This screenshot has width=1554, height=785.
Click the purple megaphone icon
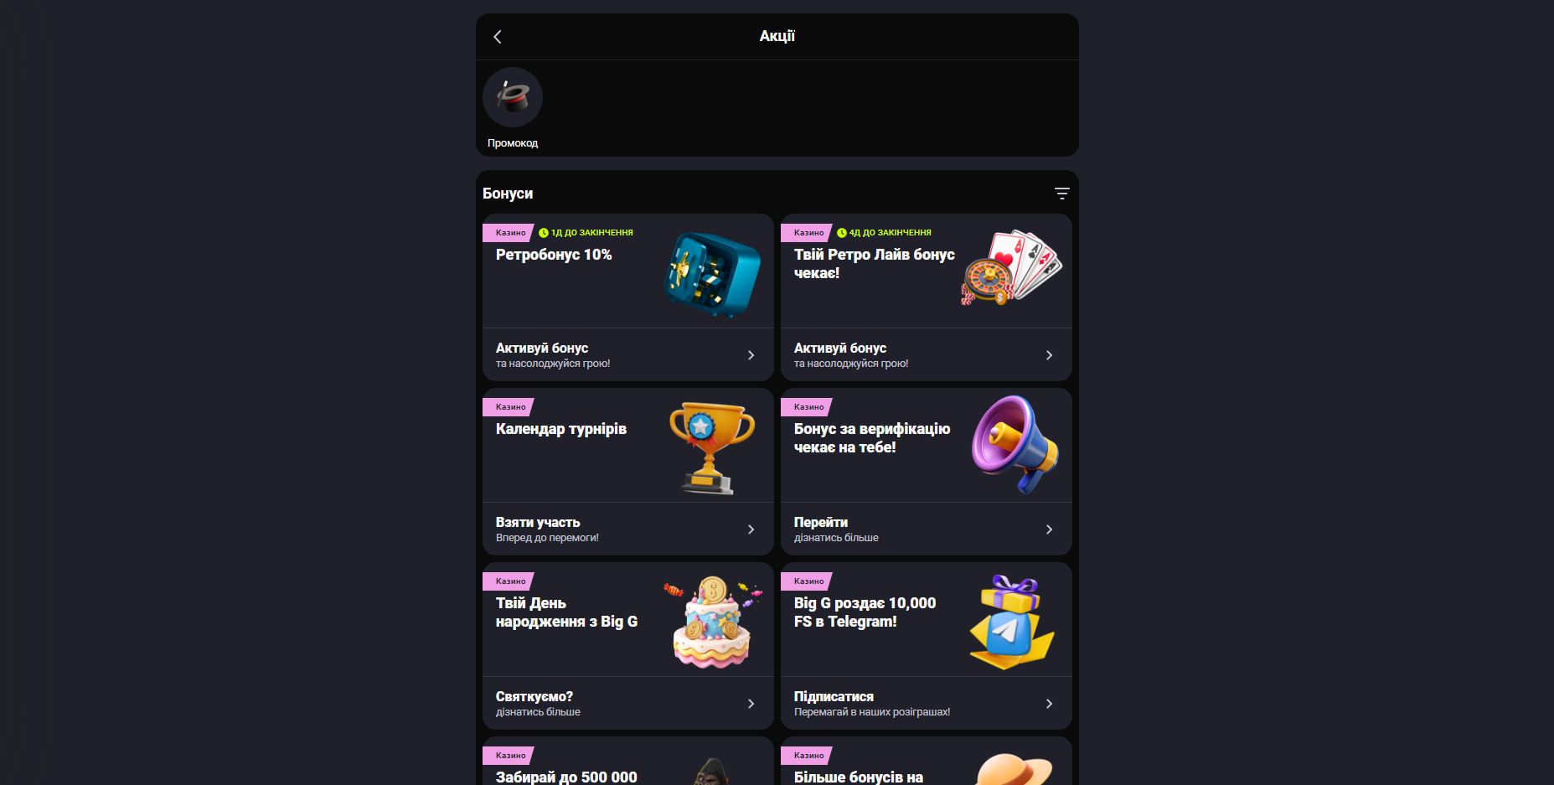coord(1014,444)
